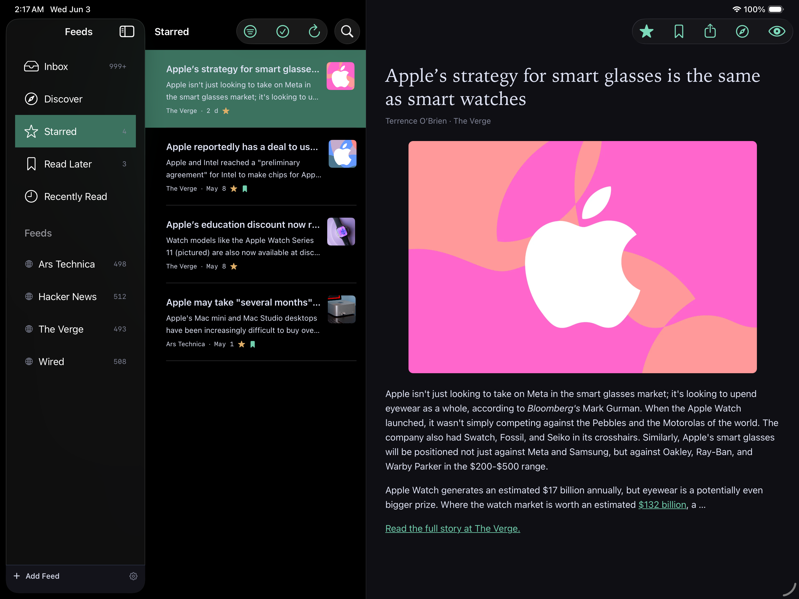Viewport: 799px width, 599px height.
Task: Select Wired feed
Action: tap(75, 361)
